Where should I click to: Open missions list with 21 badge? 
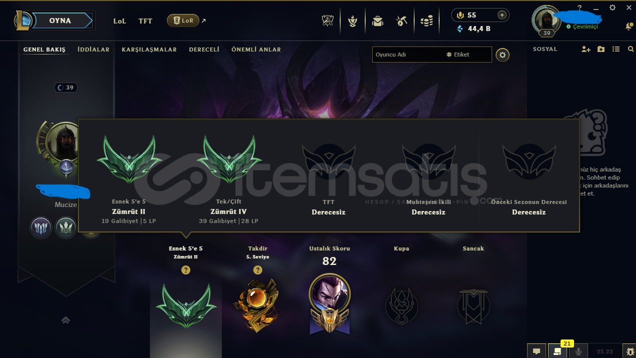tap(558, 351)
